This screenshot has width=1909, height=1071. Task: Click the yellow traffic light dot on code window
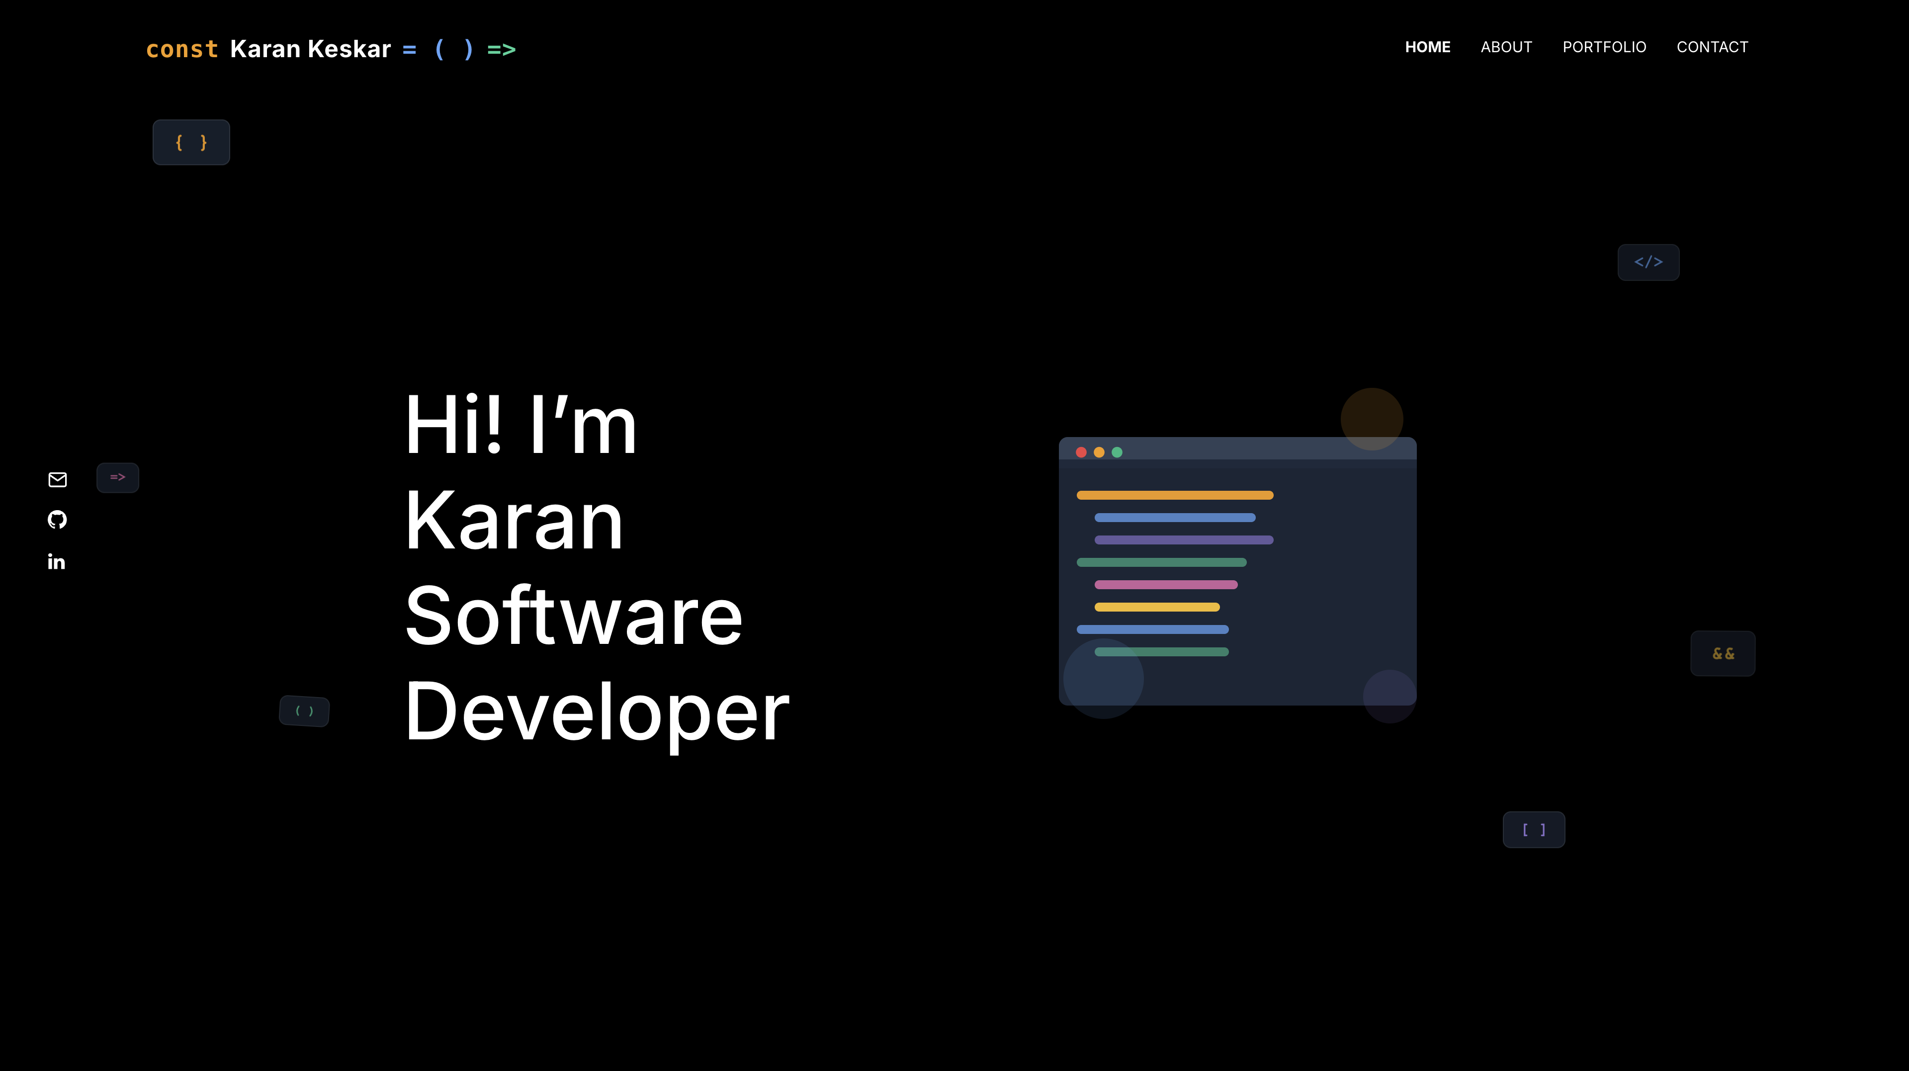coord(1100,452)
